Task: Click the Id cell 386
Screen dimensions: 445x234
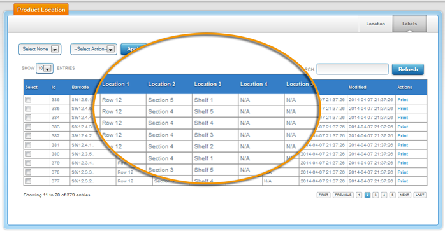Action: click(x=55, y=100)
